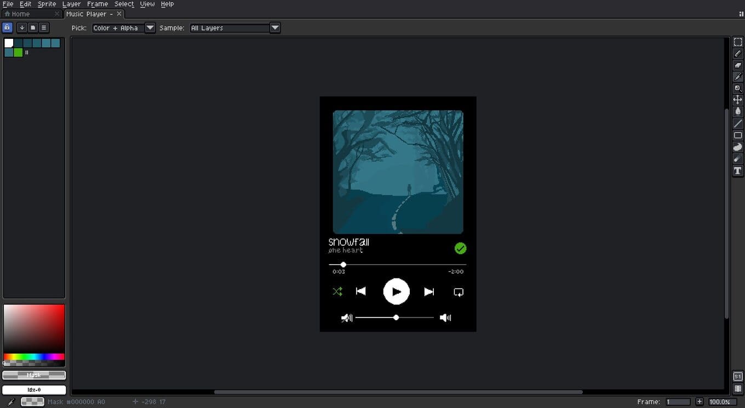
Task: Activate the Zoom magnifier tool
Action: click(x=738, y=88)
